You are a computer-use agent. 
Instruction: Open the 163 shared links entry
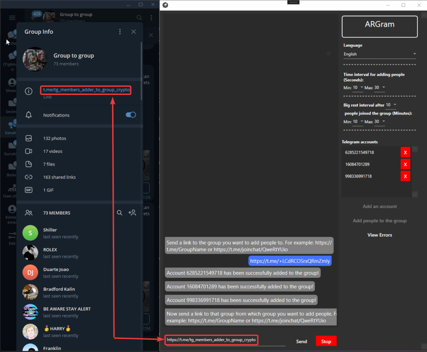pyautogui.click(x=59, y=177)
